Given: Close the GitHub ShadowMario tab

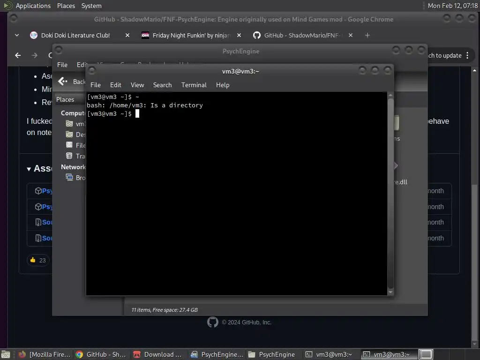Looking at the screenshot, I should point(351,35).
